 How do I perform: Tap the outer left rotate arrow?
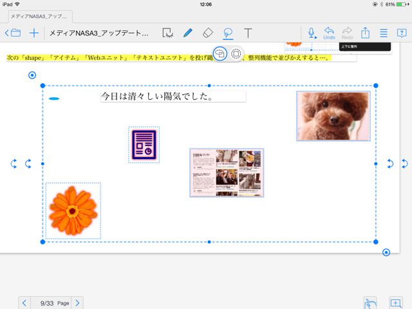pyautogui.click(x=14, y=164)
